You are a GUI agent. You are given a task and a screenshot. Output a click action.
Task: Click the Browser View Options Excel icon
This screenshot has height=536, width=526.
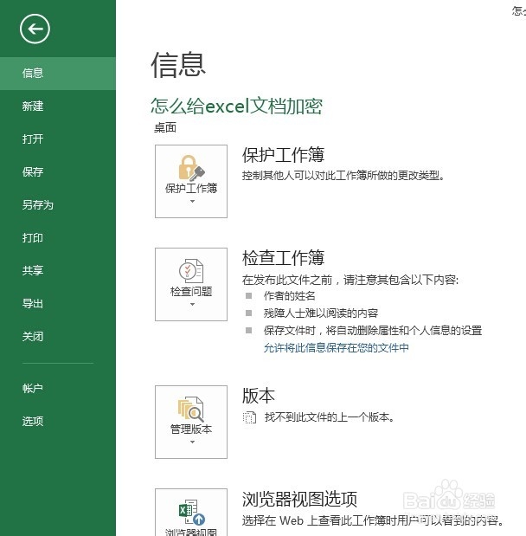(191, 513)
